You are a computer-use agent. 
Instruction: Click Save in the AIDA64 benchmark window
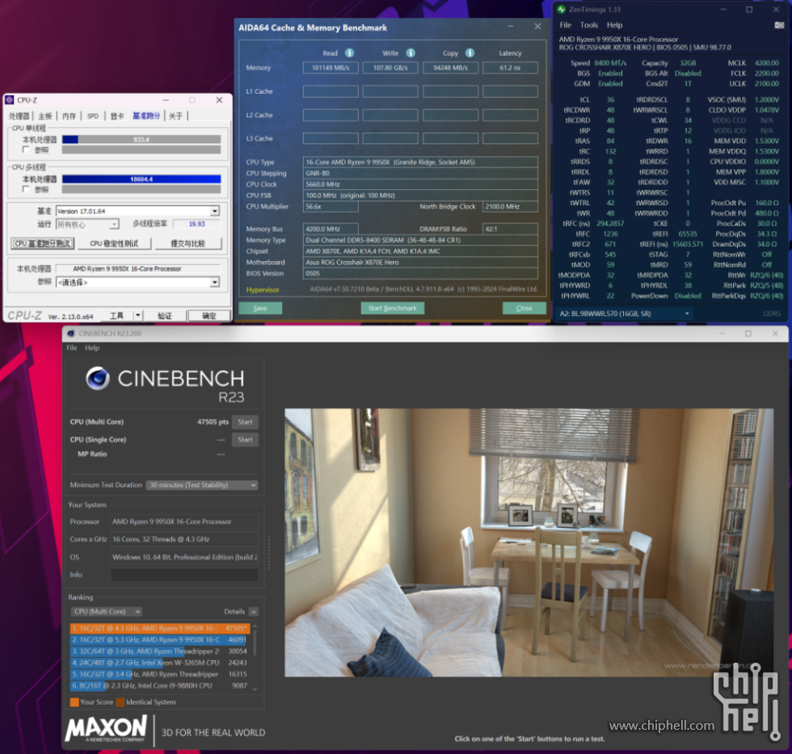point(260,308)
